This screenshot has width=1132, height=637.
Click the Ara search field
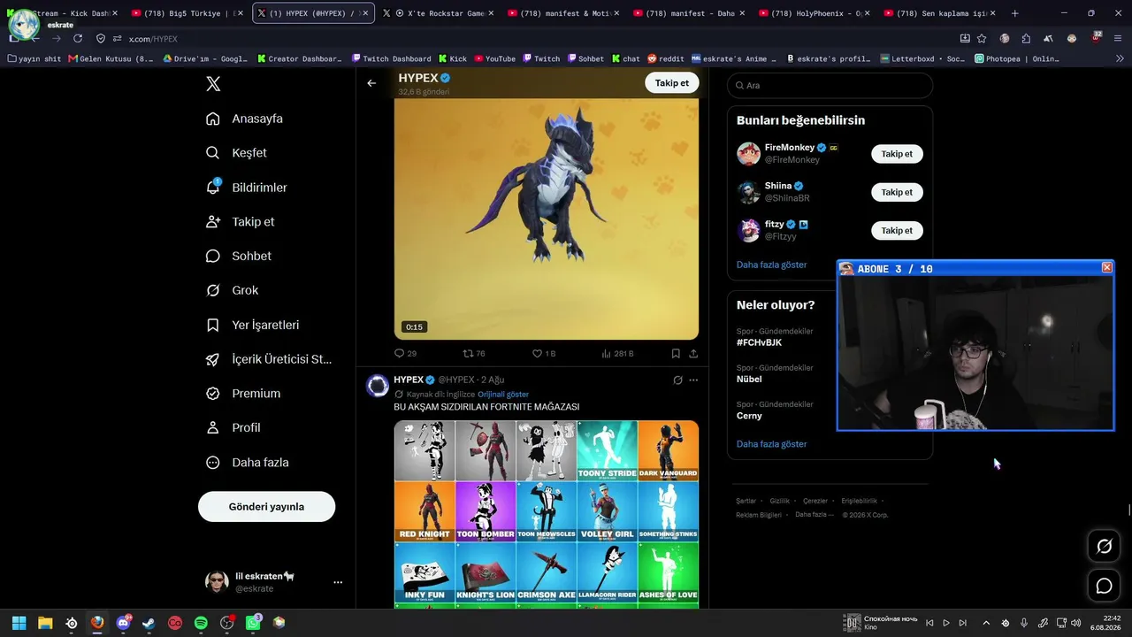pyautogui.click(x=830, y=85)
